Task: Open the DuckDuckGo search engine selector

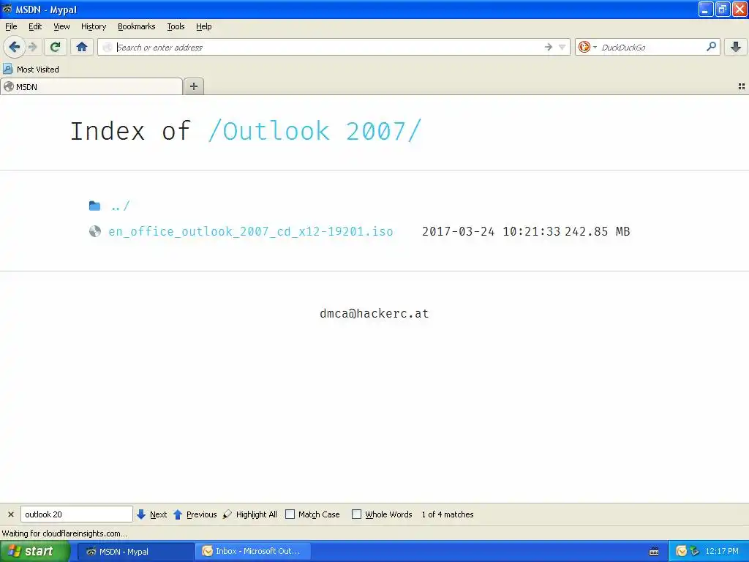Action: (587, 47)
